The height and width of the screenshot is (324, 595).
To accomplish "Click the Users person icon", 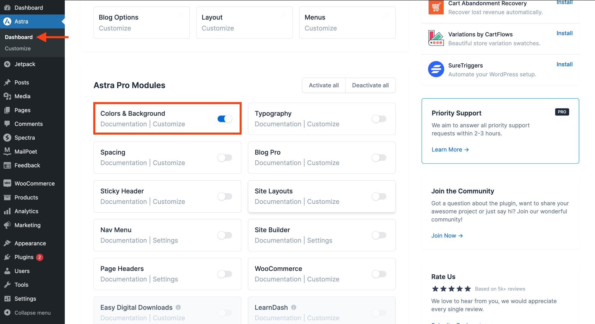I will coord(7,271).
